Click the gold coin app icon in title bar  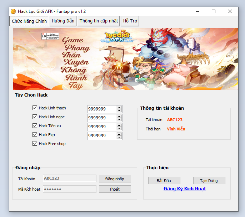click(13, 11)
